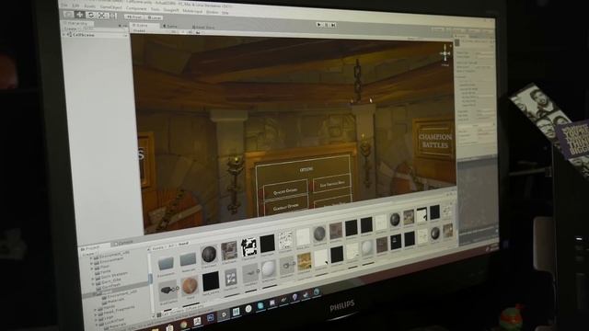The width and height of the screenshot is (589, 331).
Task: Expand the CellScene entry in Hierarchy
Action: click(x=64, y=34)
